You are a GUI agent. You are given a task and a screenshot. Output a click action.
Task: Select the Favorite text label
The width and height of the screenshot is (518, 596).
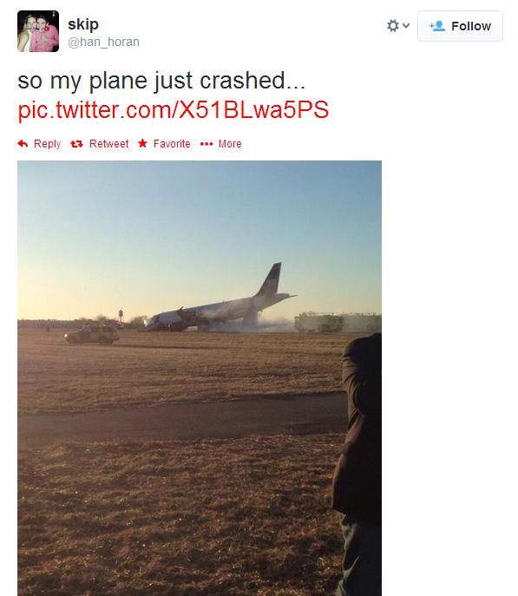[x=172, y=144]
